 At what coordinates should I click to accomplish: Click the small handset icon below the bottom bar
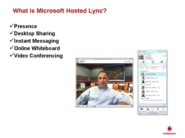[x=152, y=111]
